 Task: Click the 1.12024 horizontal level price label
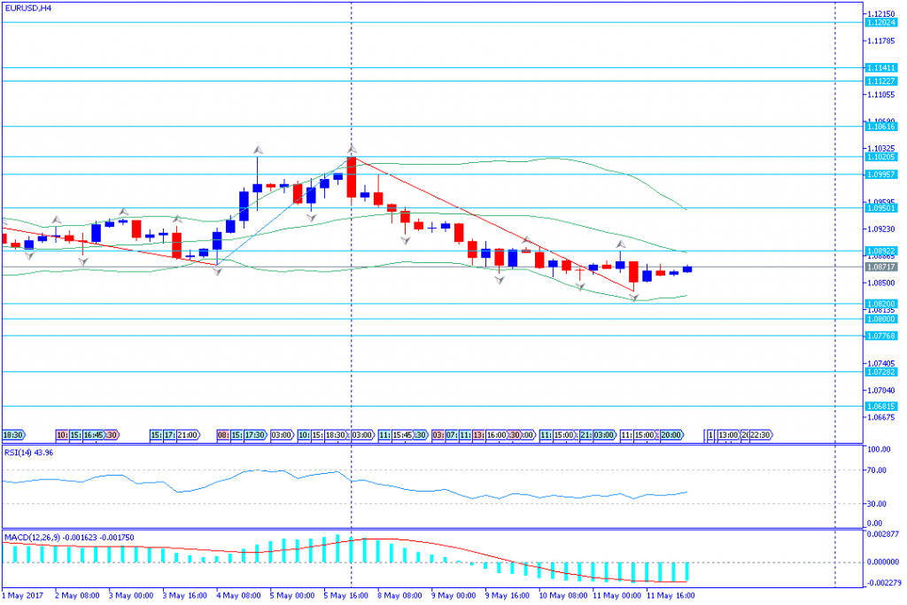[881, 23]
